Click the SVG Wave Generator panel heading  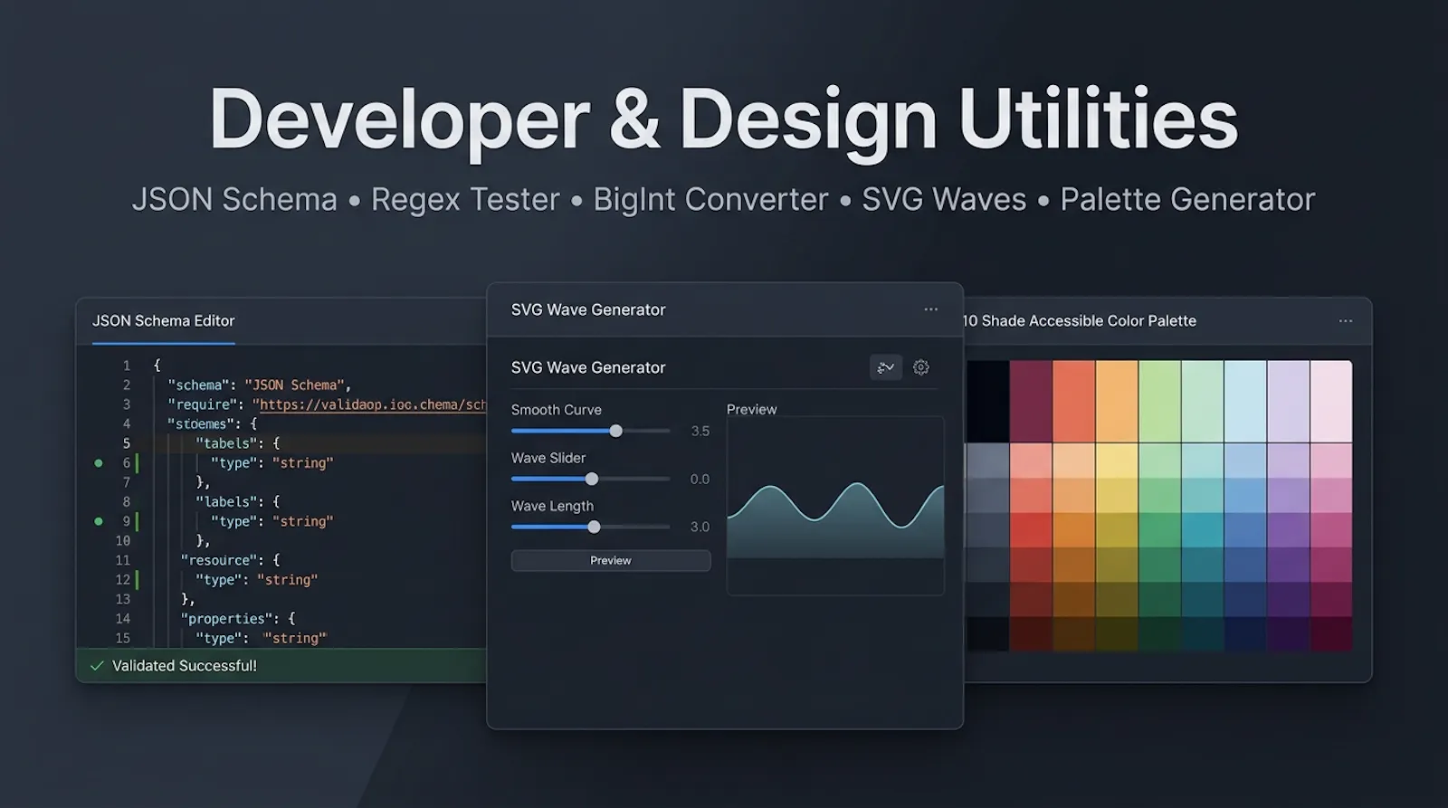pos(588,367)
